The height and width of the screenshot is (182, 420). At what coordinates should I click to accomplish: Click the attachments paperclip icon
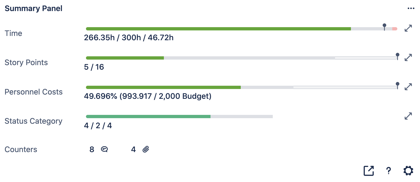(146, 149)
